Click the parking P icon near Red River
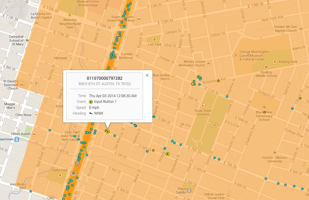The height and width of the screenshot is (200, 309). coord(36,84)
